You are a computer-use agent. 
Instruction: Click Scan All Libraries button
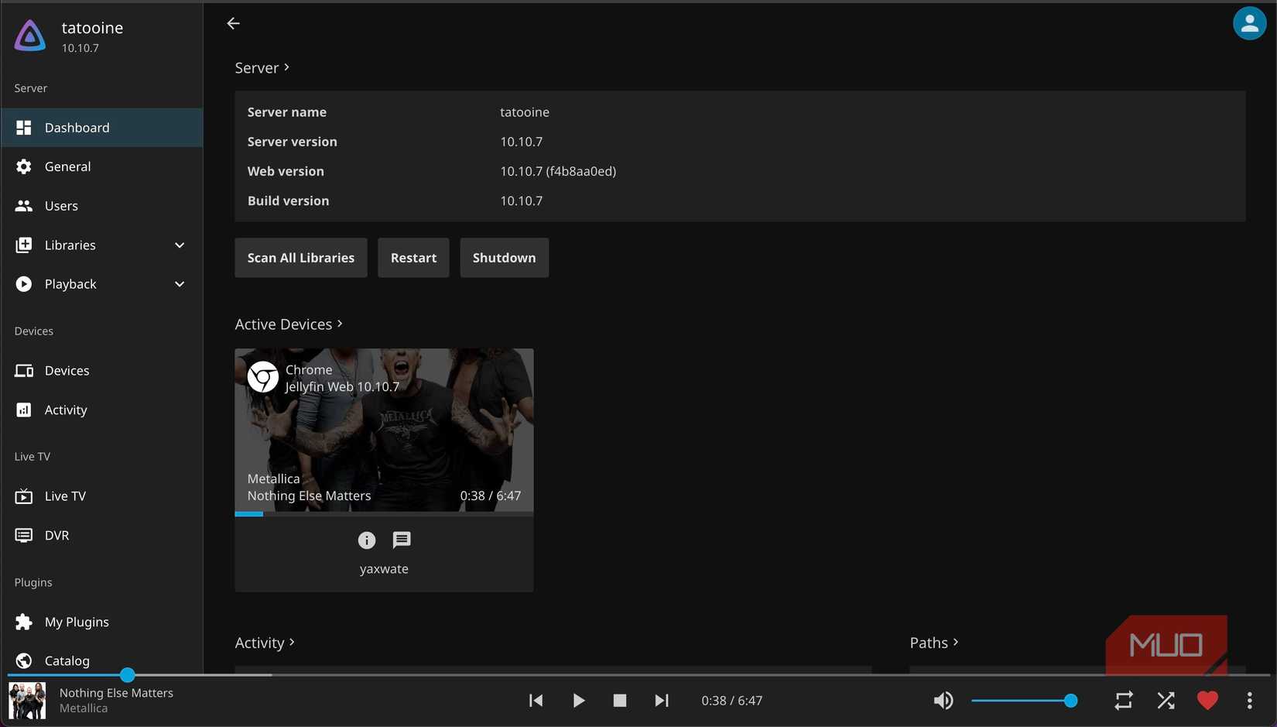click(x=301, y=258)
